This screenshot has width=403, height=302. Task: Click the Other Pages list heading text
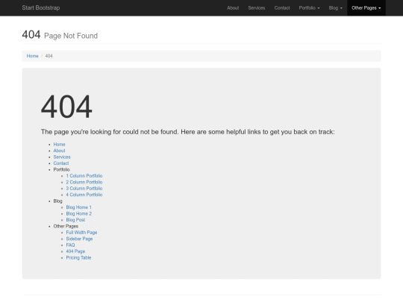(x=66, y=226)
